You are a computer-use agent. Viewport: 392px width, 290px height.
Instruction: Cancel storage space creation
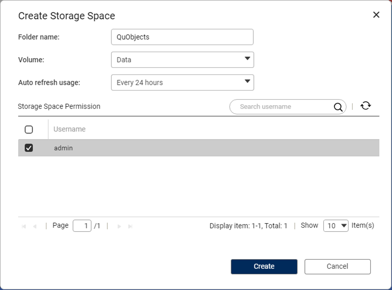337,267
